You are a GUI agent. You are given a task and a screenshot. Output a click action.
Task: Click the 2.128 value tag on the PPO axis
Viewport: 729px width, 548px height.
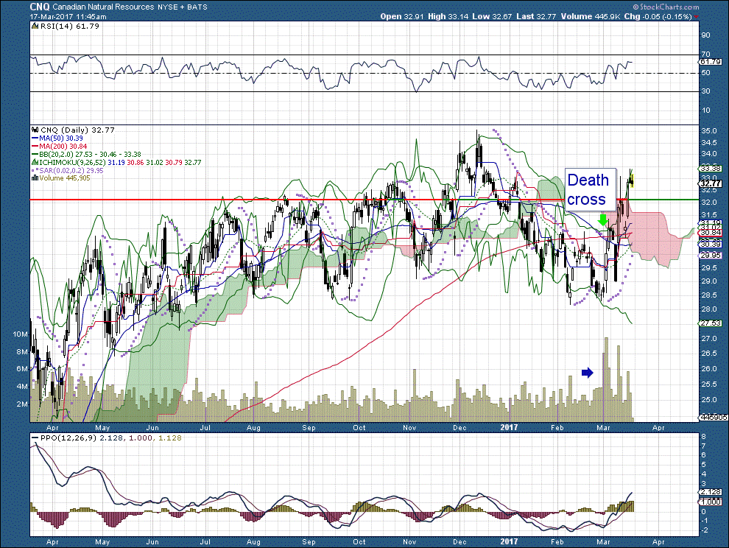[711, 492]
